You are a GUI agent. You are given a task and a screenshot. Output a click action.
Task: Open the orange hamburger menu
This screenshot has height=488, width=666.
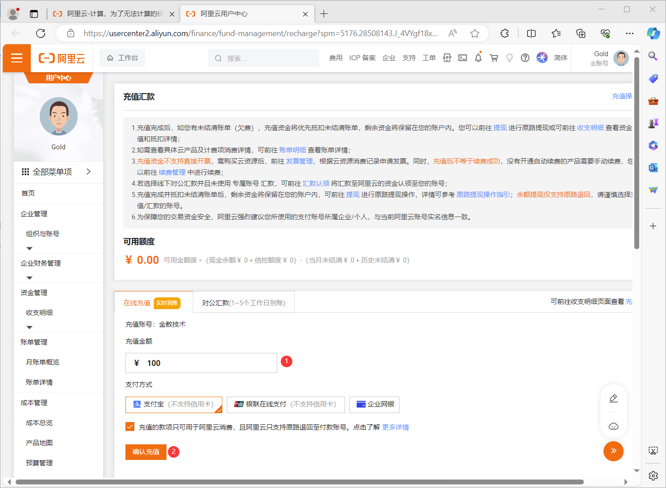pyautogui.click(x=17, y=58)
